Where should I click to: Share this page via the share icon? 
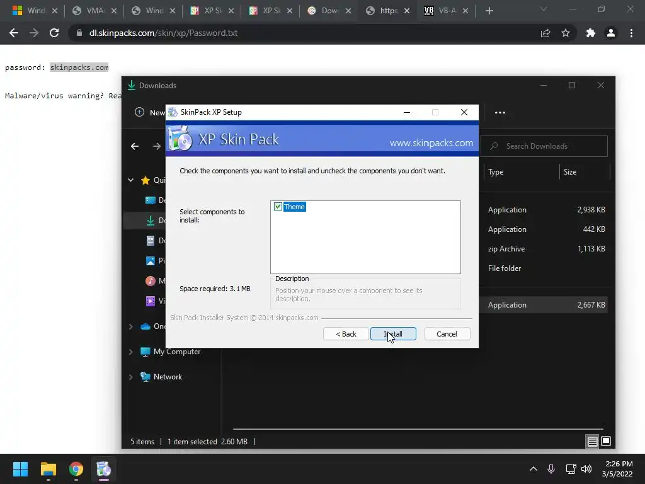[x=545, y=33]
